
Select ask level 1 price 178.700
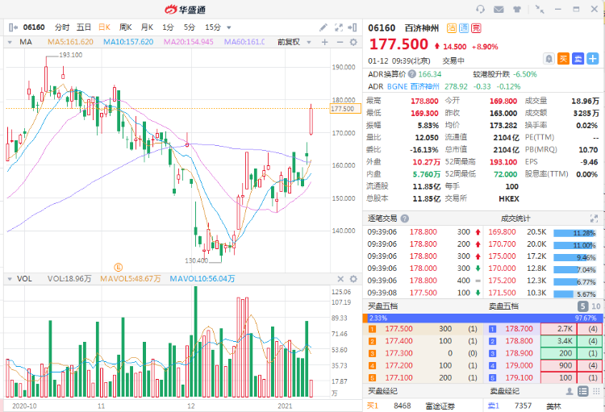coord(519,329)
